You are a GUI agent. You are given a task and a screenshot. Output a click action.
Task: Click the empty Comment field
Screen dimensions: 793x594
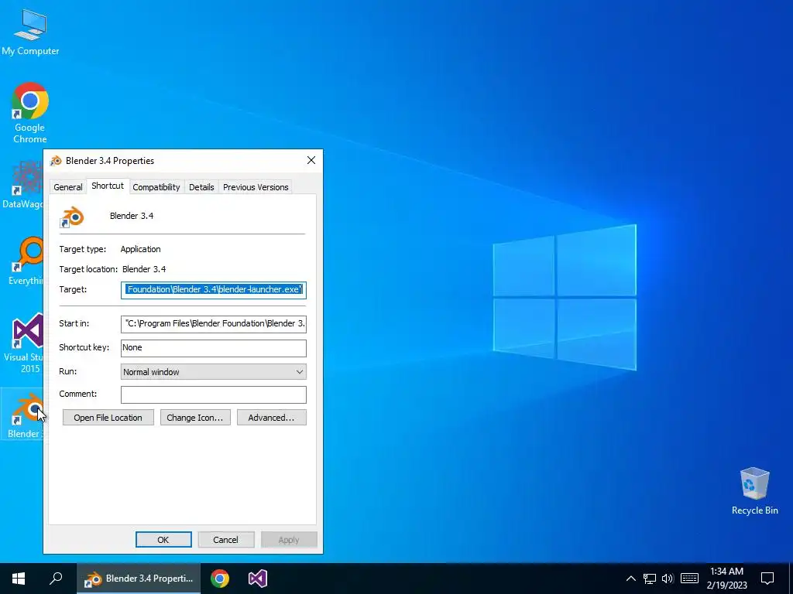click(x=214, y=394)
